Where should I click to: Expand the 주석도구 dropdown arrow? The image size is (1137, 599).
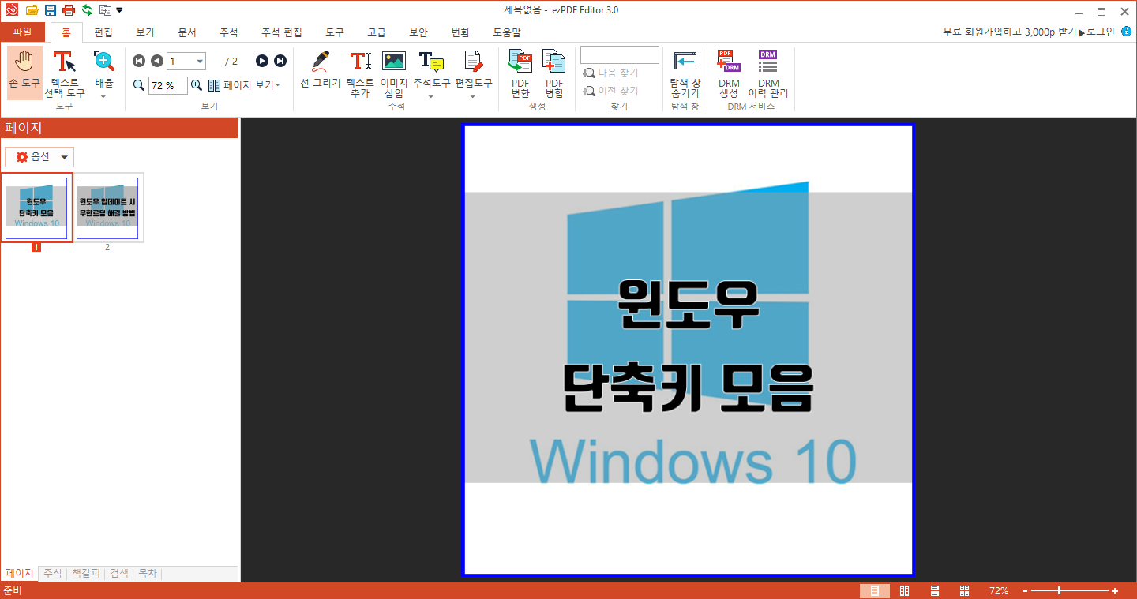click(431, 97)
